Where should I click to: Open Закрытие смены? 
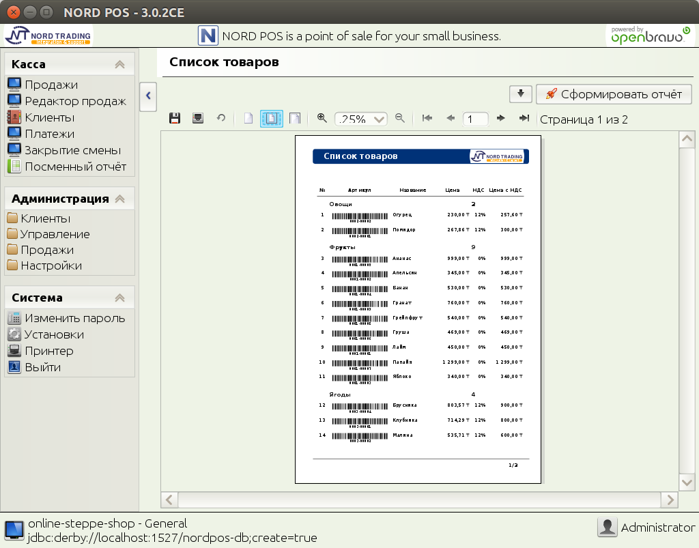click(x=72, y=151)
